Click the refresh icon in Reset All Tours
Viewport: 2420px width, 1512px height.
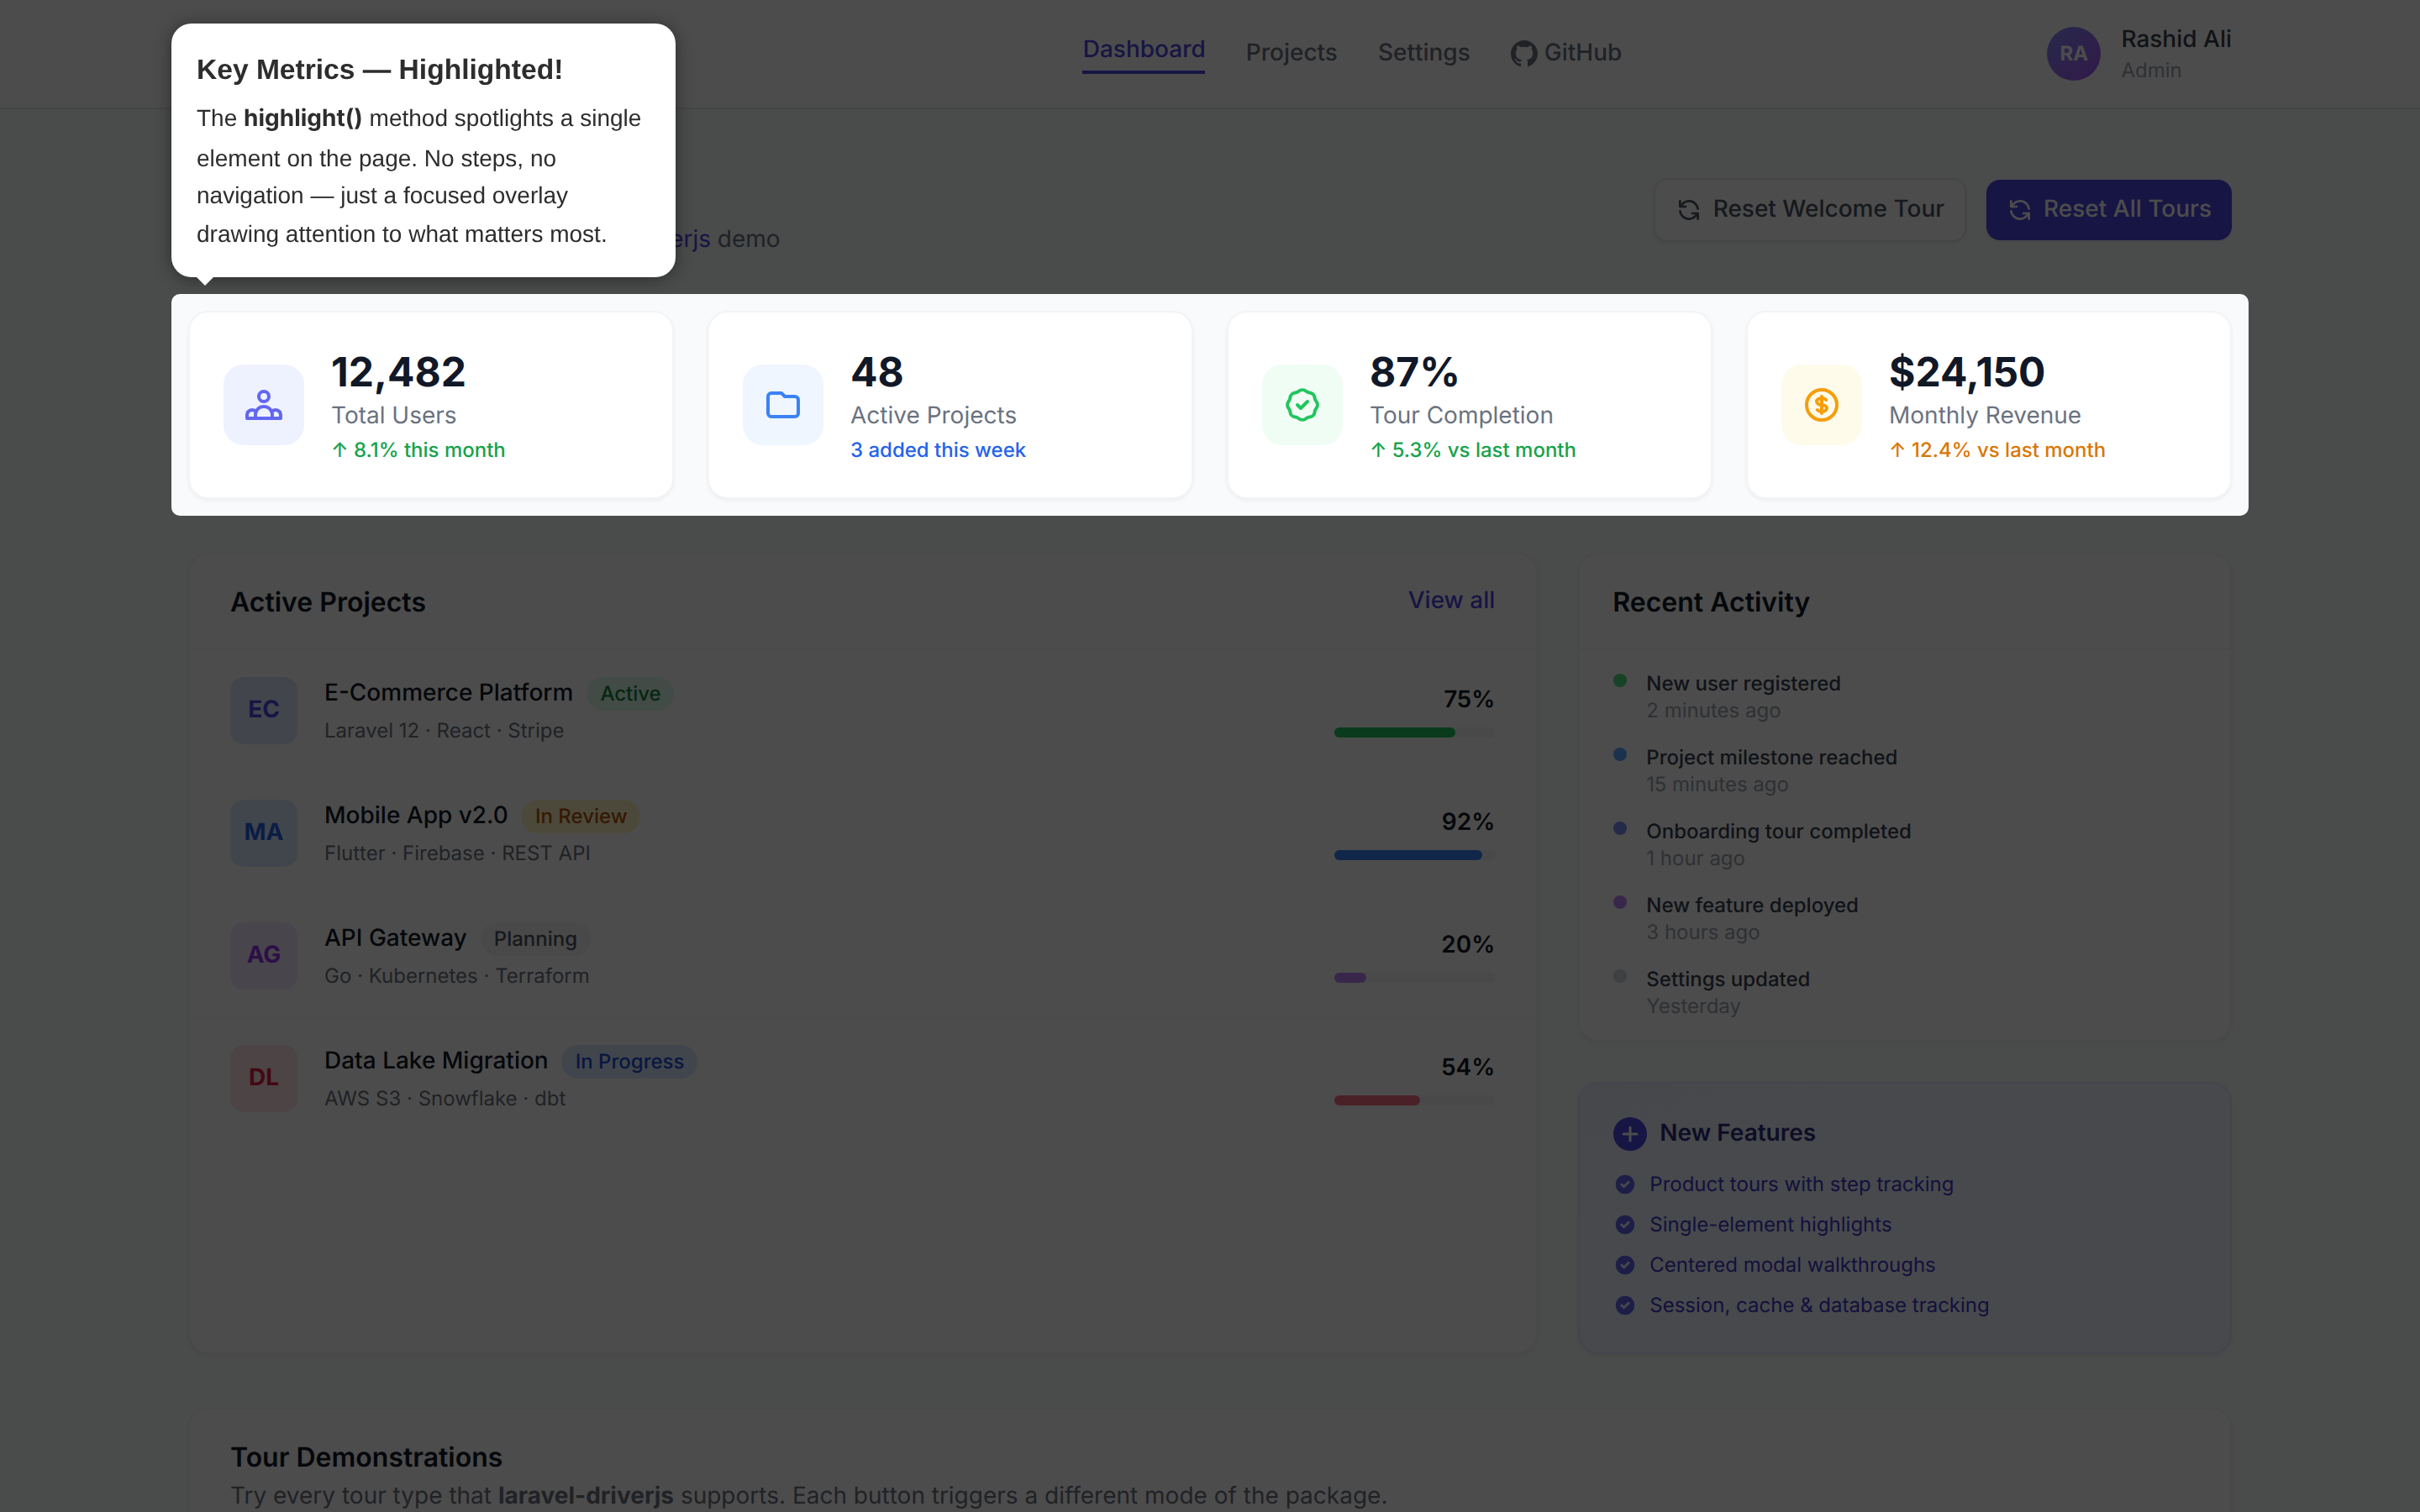point(2019,210)
